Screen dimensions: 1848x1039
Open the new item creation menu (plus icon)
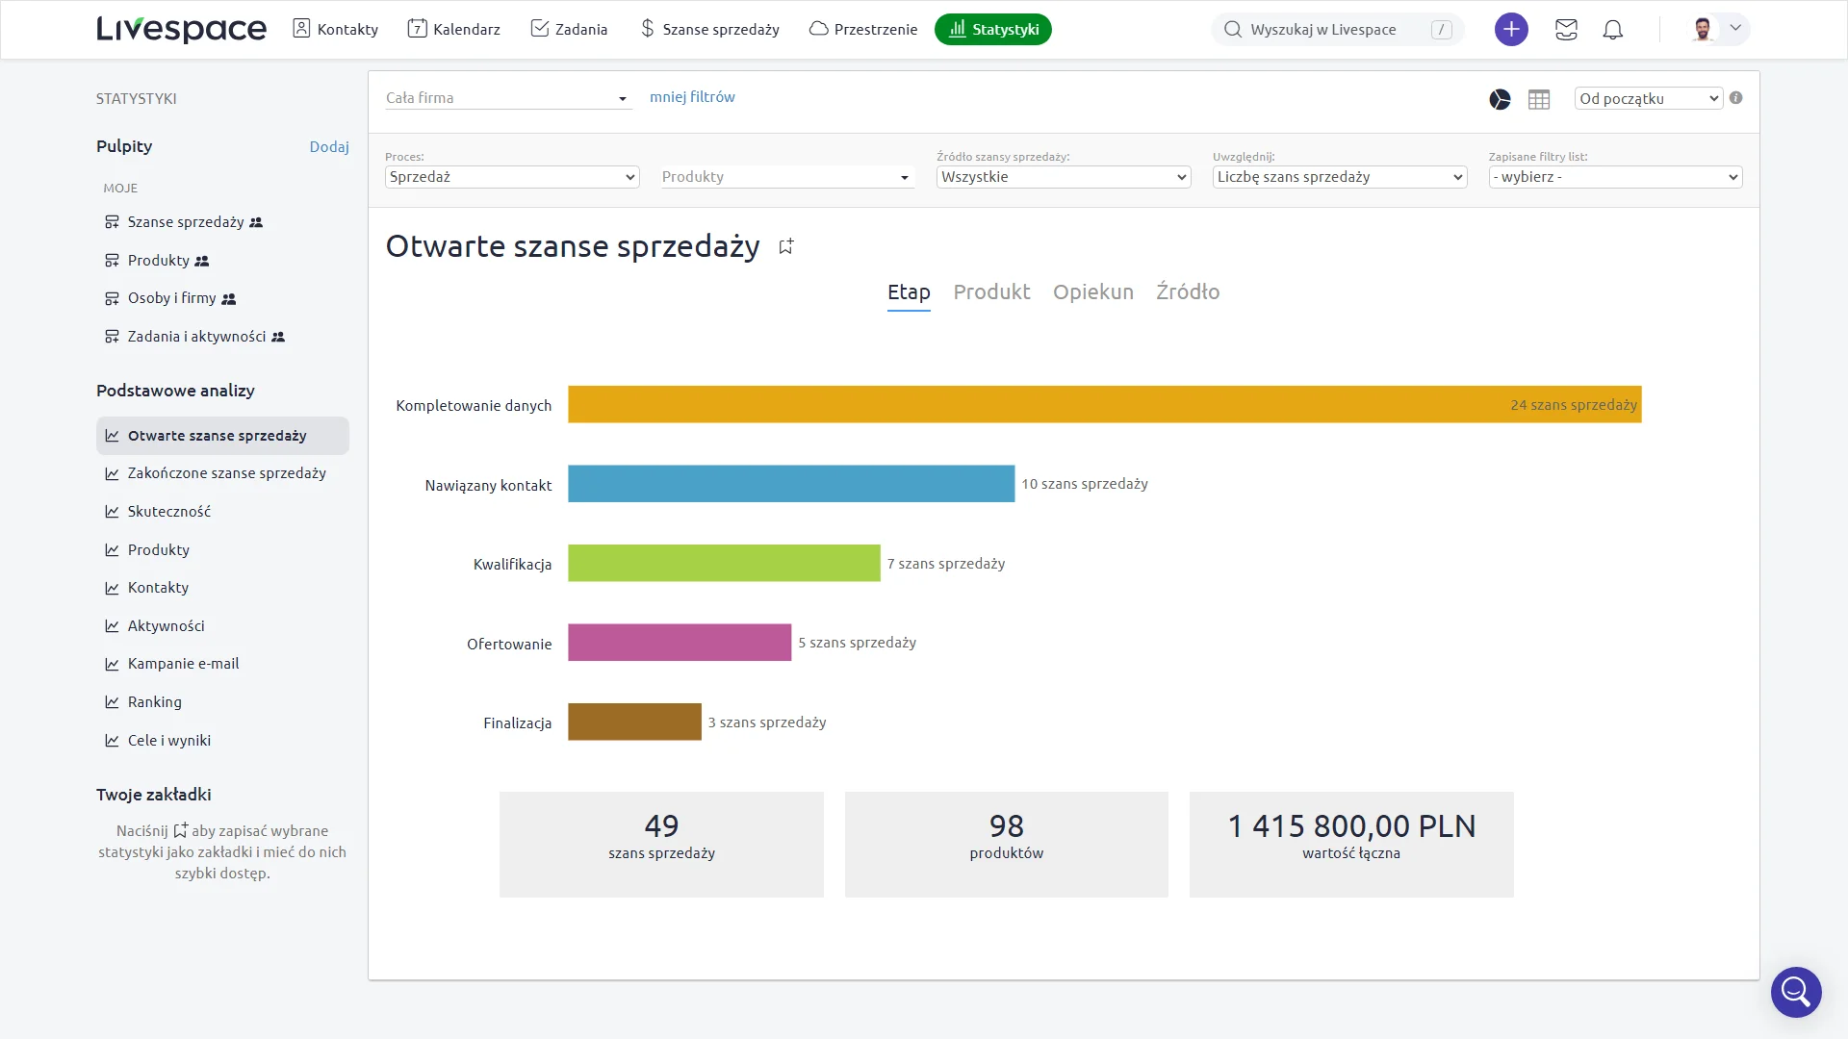click(1510, 29)
